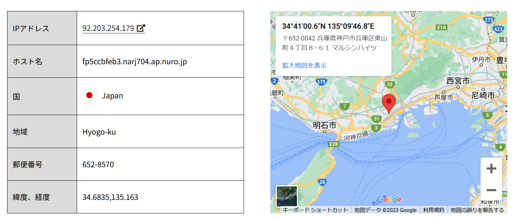This screenshot has width=514, height=218.
Task: Click the 郵便番号 header cell
Action: coord(42,164)
